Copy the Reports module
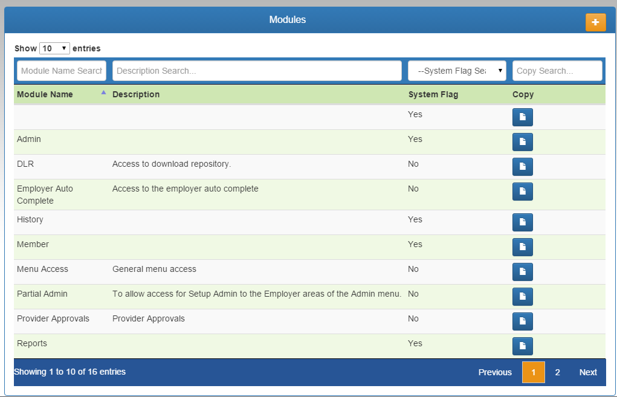The image size is (617, 397). click(522, 346)
